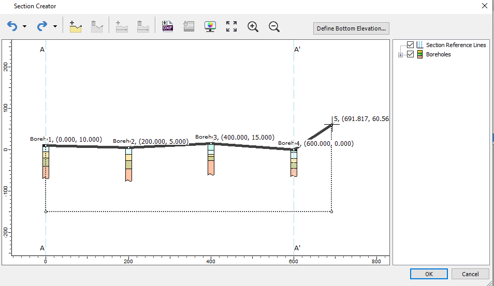
Task: Click the borehole column at distance 200
Action: pyautogui.click(x=128, y=164)
